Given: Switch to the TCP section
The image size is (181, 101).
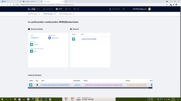Looking at the screenshot, I should pos(68,9).
